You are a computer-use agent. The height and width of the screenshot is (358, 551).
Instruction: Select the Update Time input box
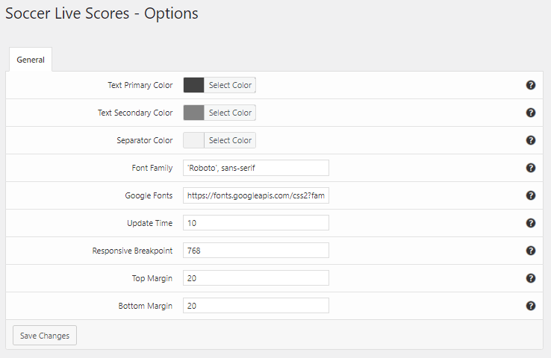click(x=255, y=223)
